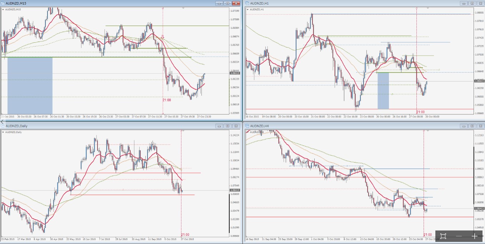
Task: Maximize the AUDNZD,H1 chart window
Action: click(472, 3)
